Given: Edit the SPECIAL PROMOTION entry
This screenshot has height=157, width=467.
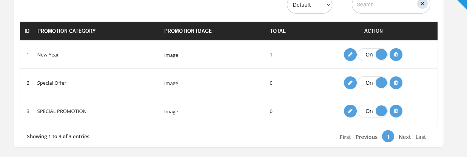Looking at the screenshot, I should (350, 111).
